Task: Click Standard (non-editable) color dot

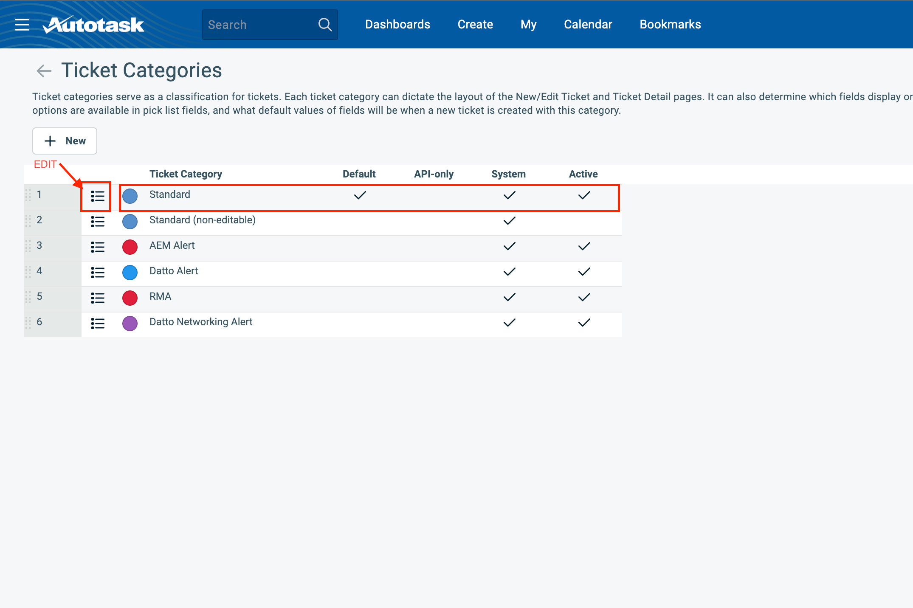Action: click(130, 222)
